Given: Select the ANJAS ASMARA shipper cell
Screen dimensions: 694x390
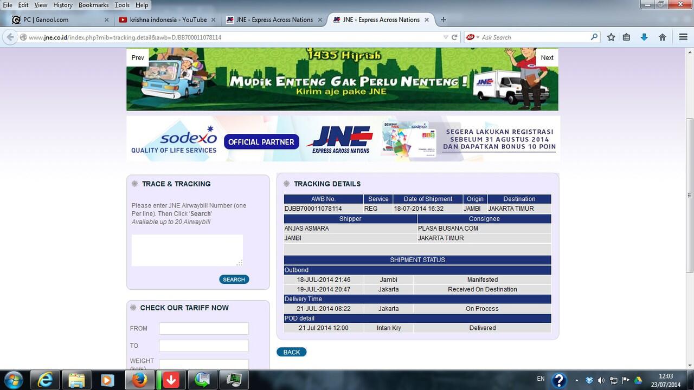Looking at the screenshot, I should tap(350, 229).
